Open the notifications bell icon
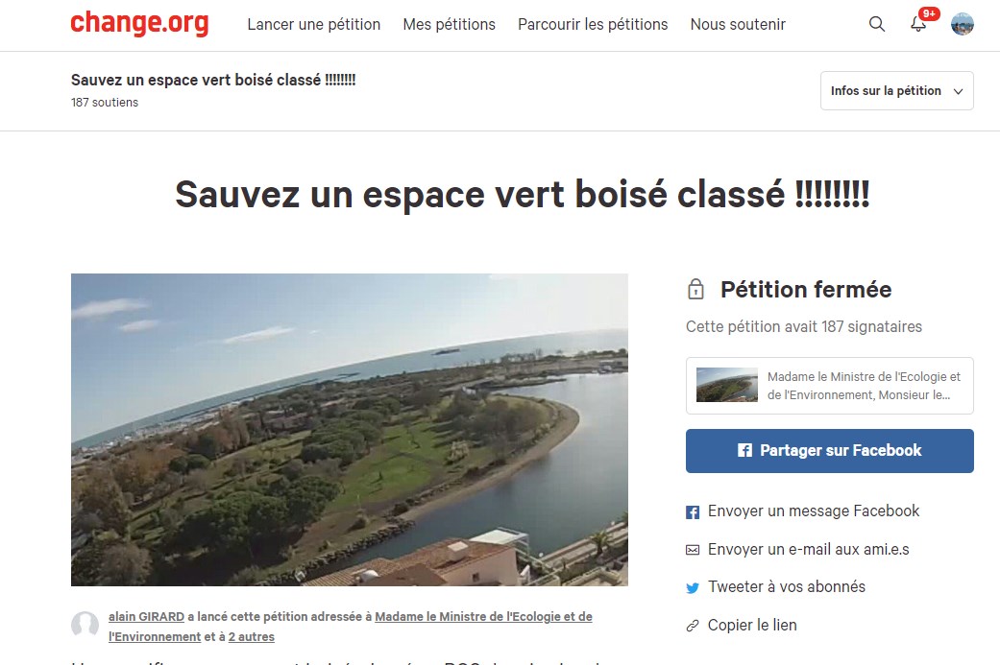The width and height of the screenshot is (1000, 665). pyautogui.click(x=917, y=24)
